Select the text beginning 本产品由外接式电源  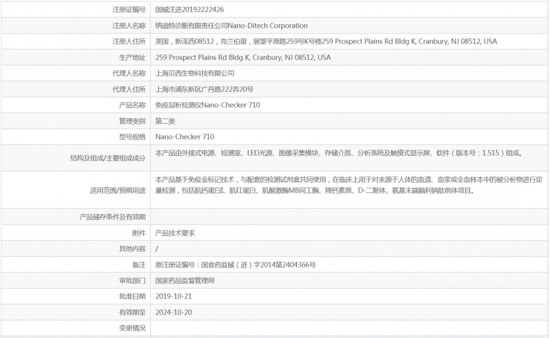pos(339,153)
